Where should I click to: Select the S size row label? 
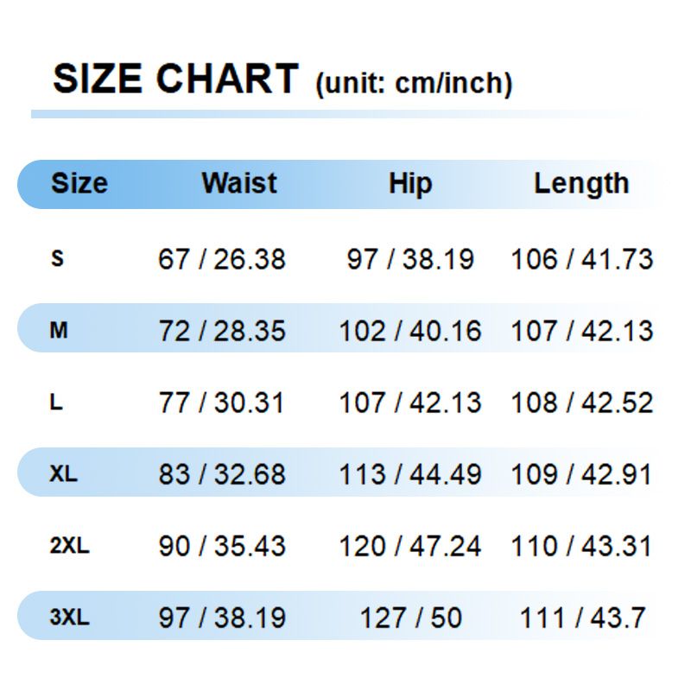coord(58,258)
